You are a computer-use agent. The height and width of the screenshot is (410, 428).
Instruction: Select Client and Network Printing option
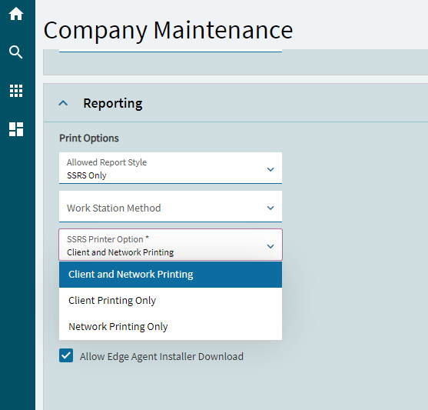pyautogui.click(x=171, y=275)
